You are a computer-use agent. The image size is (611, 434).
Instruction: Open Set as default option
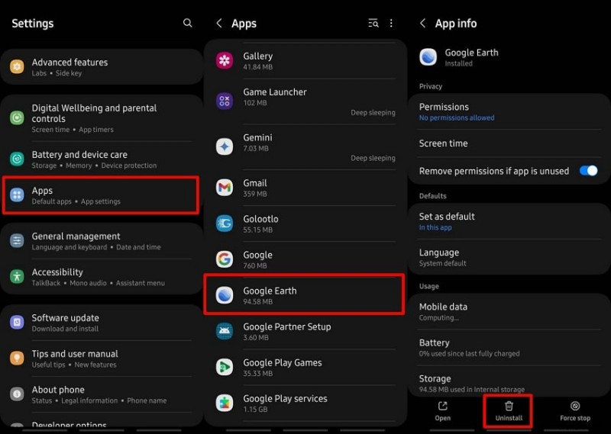point(509,221)
